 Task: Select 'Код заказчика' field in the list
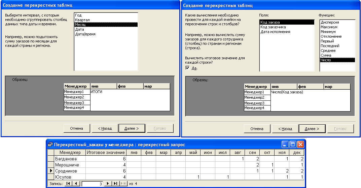pos(287,27)
